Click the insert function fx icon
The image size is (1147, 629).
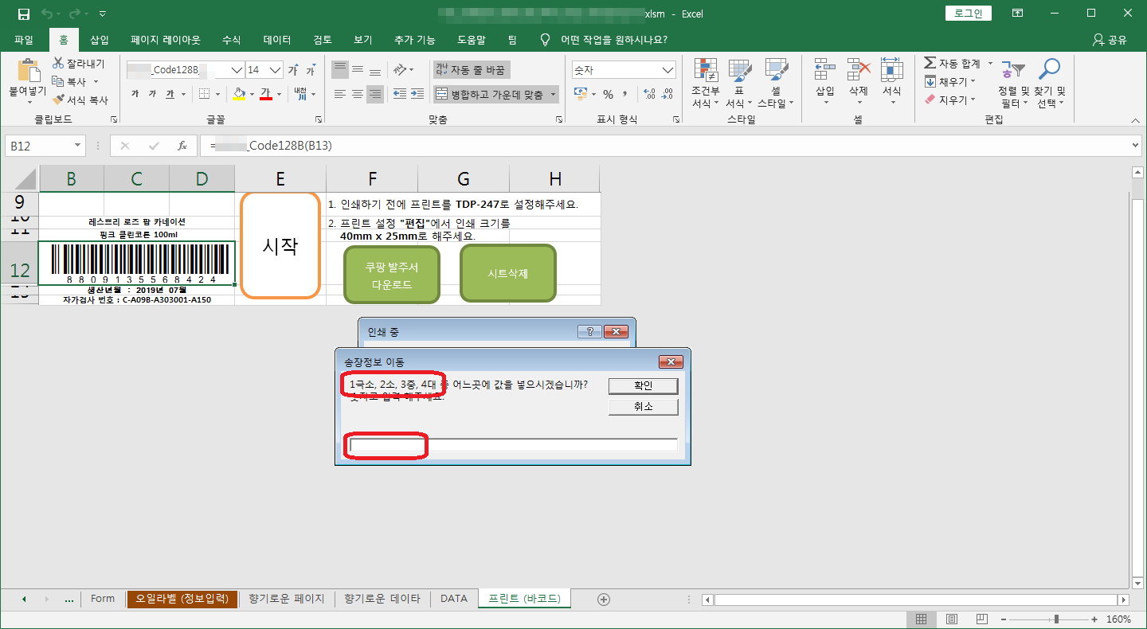[x=182, y=147]
